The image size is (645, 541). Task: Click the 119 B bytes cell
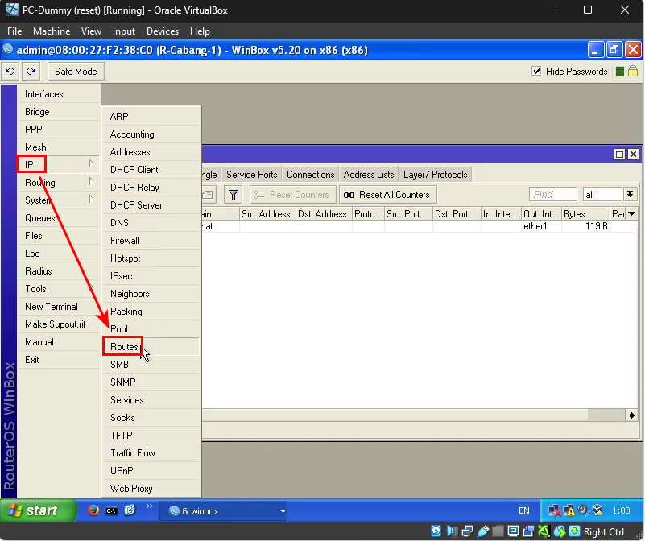585,226
